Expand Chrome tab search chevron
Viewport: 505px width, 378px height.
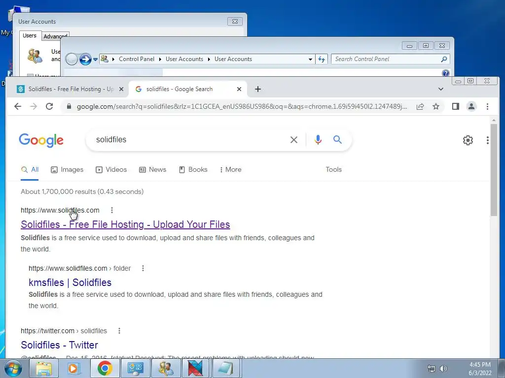(440, 89)
